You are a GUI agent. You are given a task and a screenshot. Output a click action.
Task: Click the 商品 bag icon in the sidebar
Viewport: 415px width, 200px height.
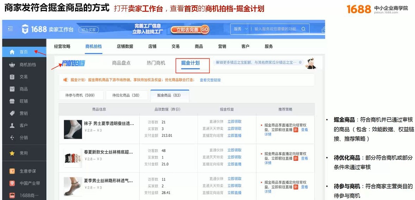(x=12, y=89)
